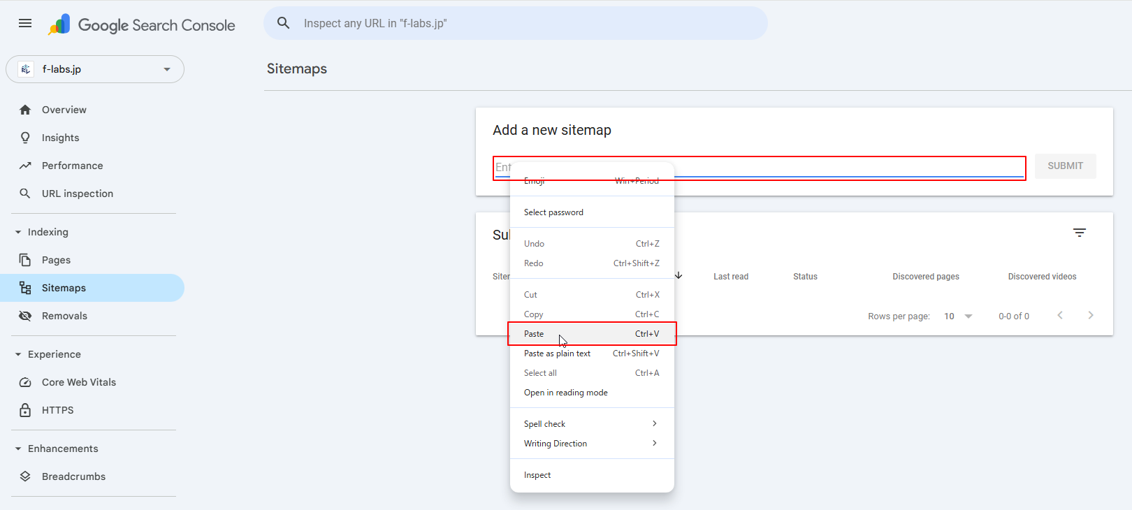Viewport: 1132px width, 510px height.
Task: Open the HTTPS report
Action: pos(92,410)
